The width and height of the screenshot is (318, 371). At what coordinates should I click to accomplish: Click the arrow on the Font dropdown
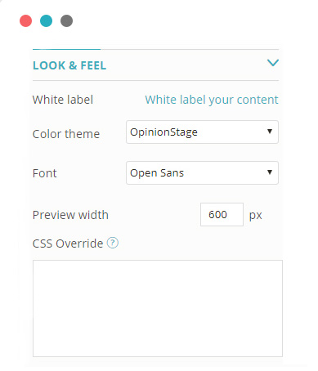[x=270, y=172]
